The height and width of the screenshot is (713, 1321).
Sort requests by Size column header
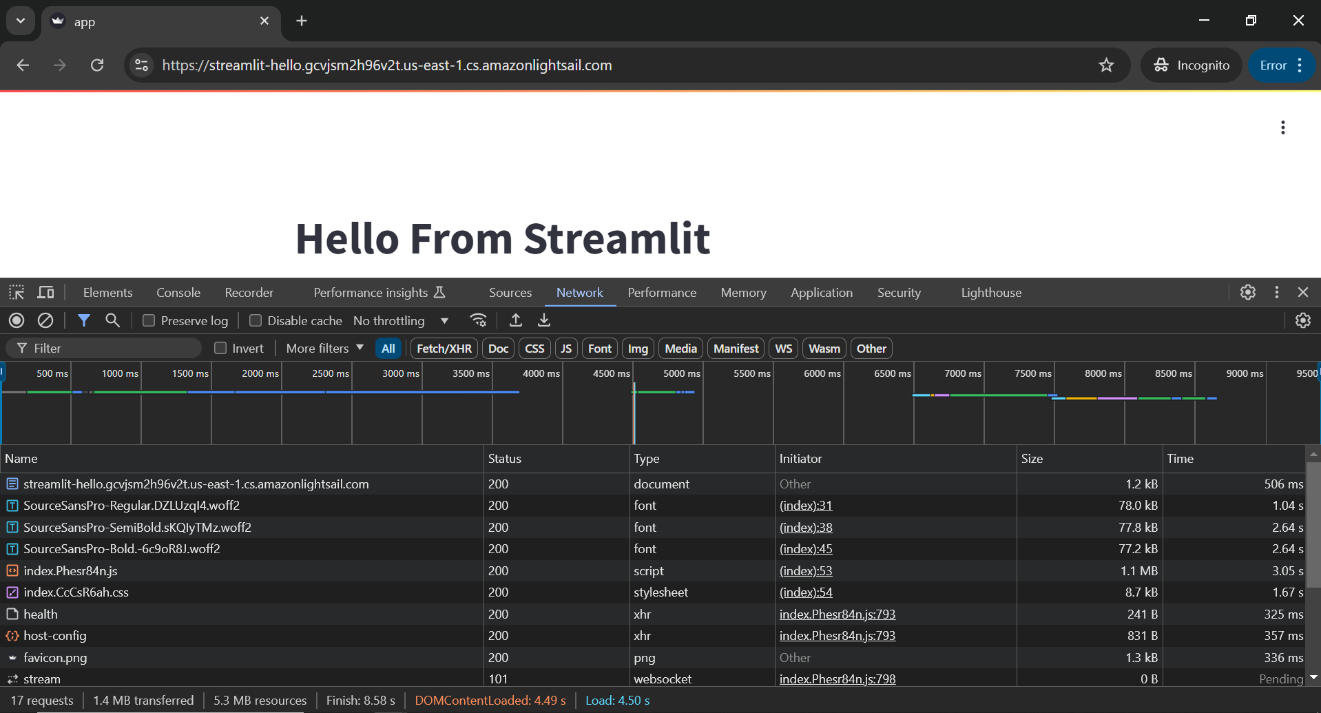[1090, 459]
